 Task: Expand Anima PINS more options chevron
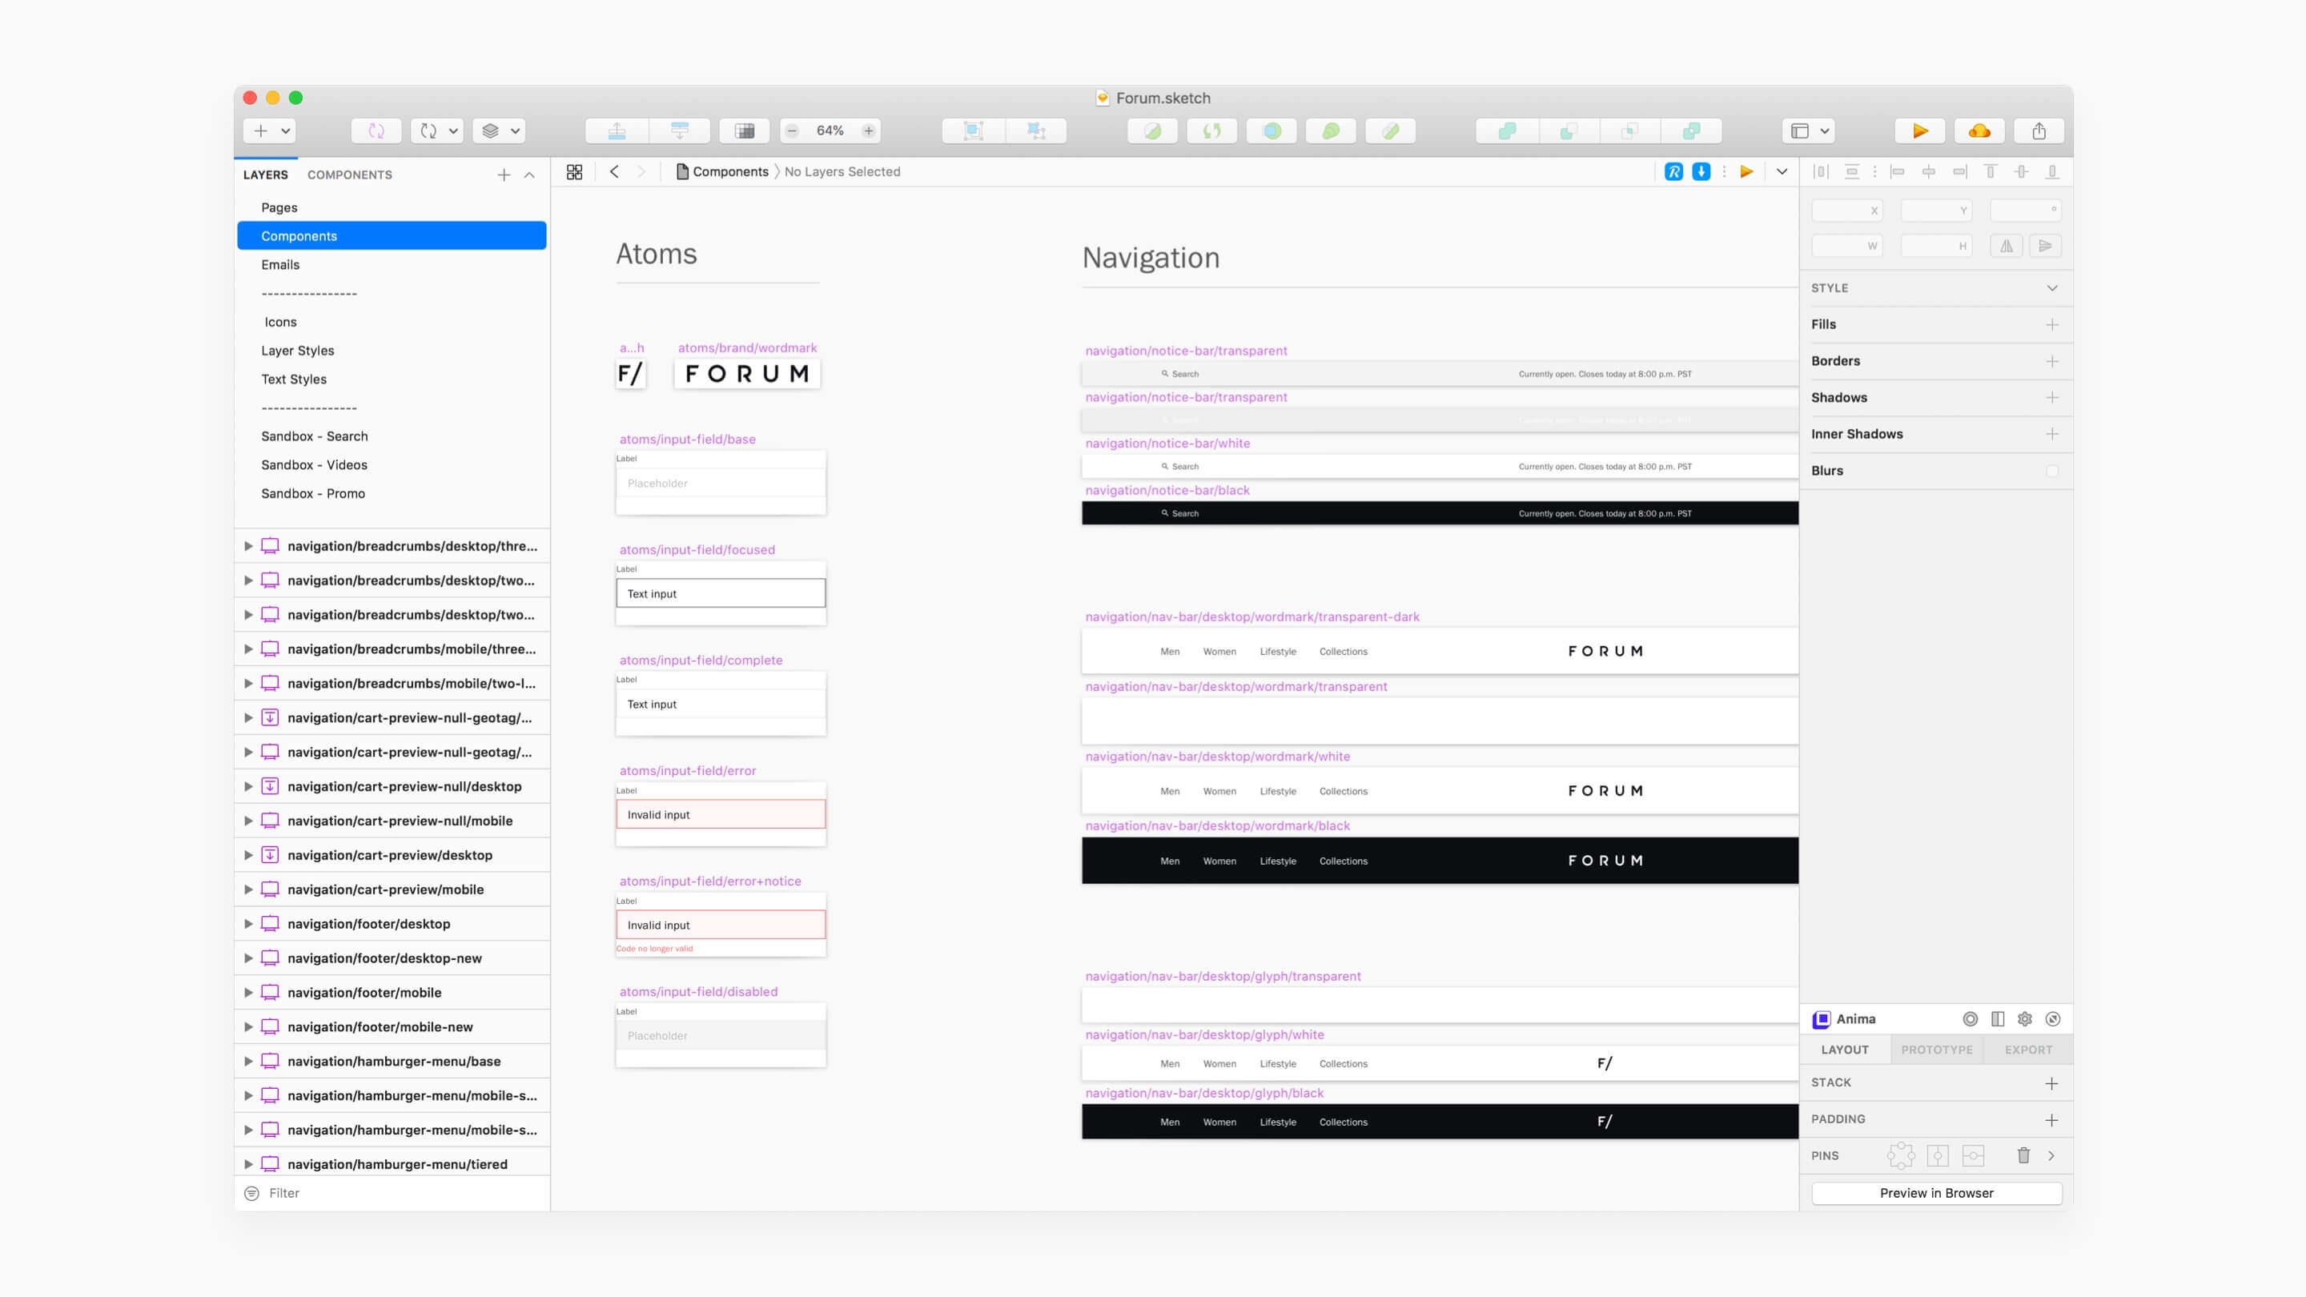tap(2051, 1155)
